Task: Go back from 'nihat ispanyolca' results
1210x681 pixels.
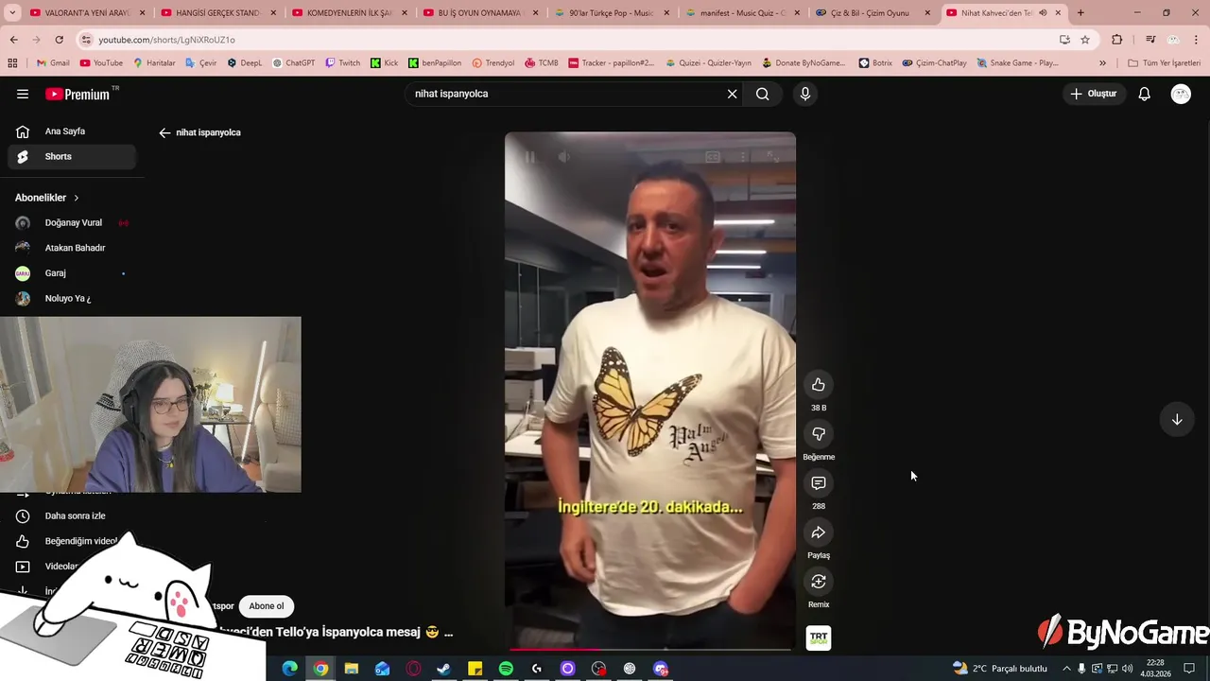Action: [164, 132]
